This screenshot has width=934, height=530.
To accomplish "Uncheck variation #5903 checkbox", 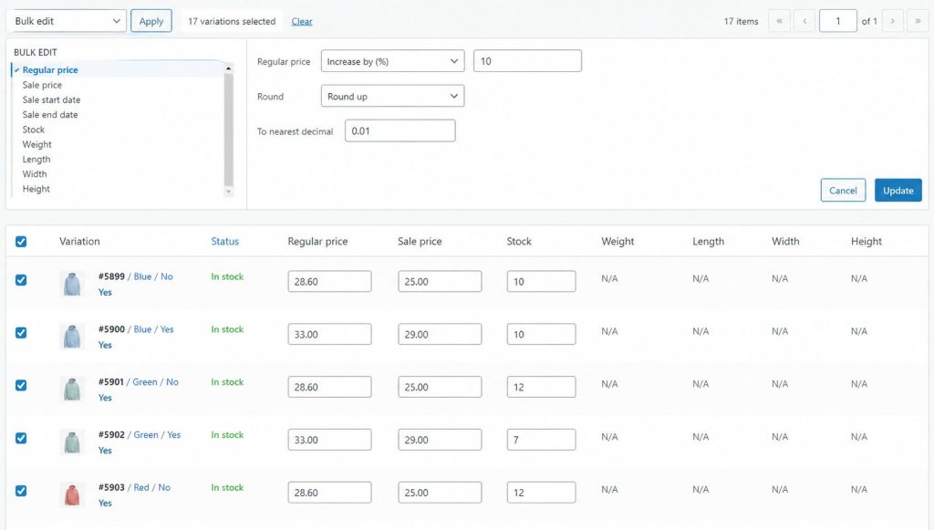I will (21, 491).
